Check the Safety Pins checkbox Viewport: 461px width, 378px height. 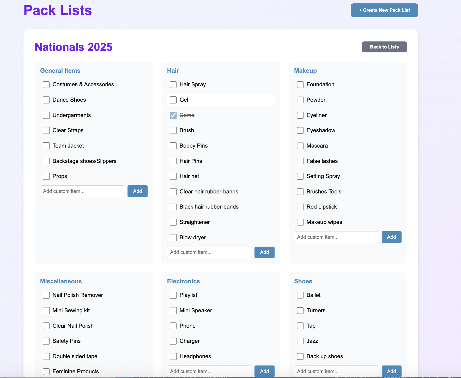46,341
